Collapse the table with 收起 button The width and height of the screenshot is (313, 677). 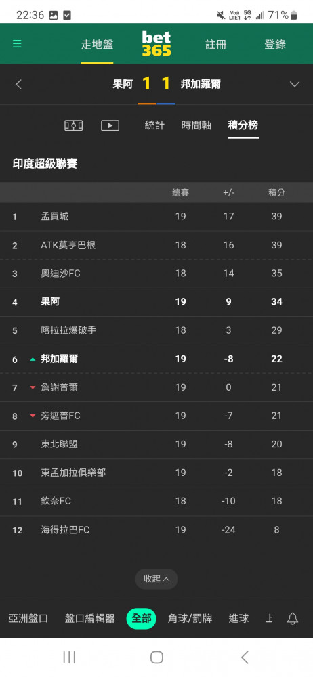point(156,579)
